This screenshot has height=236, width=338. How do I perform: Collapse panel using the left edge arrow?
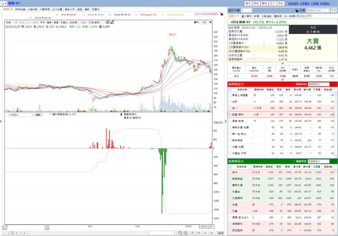pos(1,121)
